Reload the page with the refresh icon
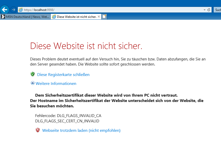 [x=209, y=10]
